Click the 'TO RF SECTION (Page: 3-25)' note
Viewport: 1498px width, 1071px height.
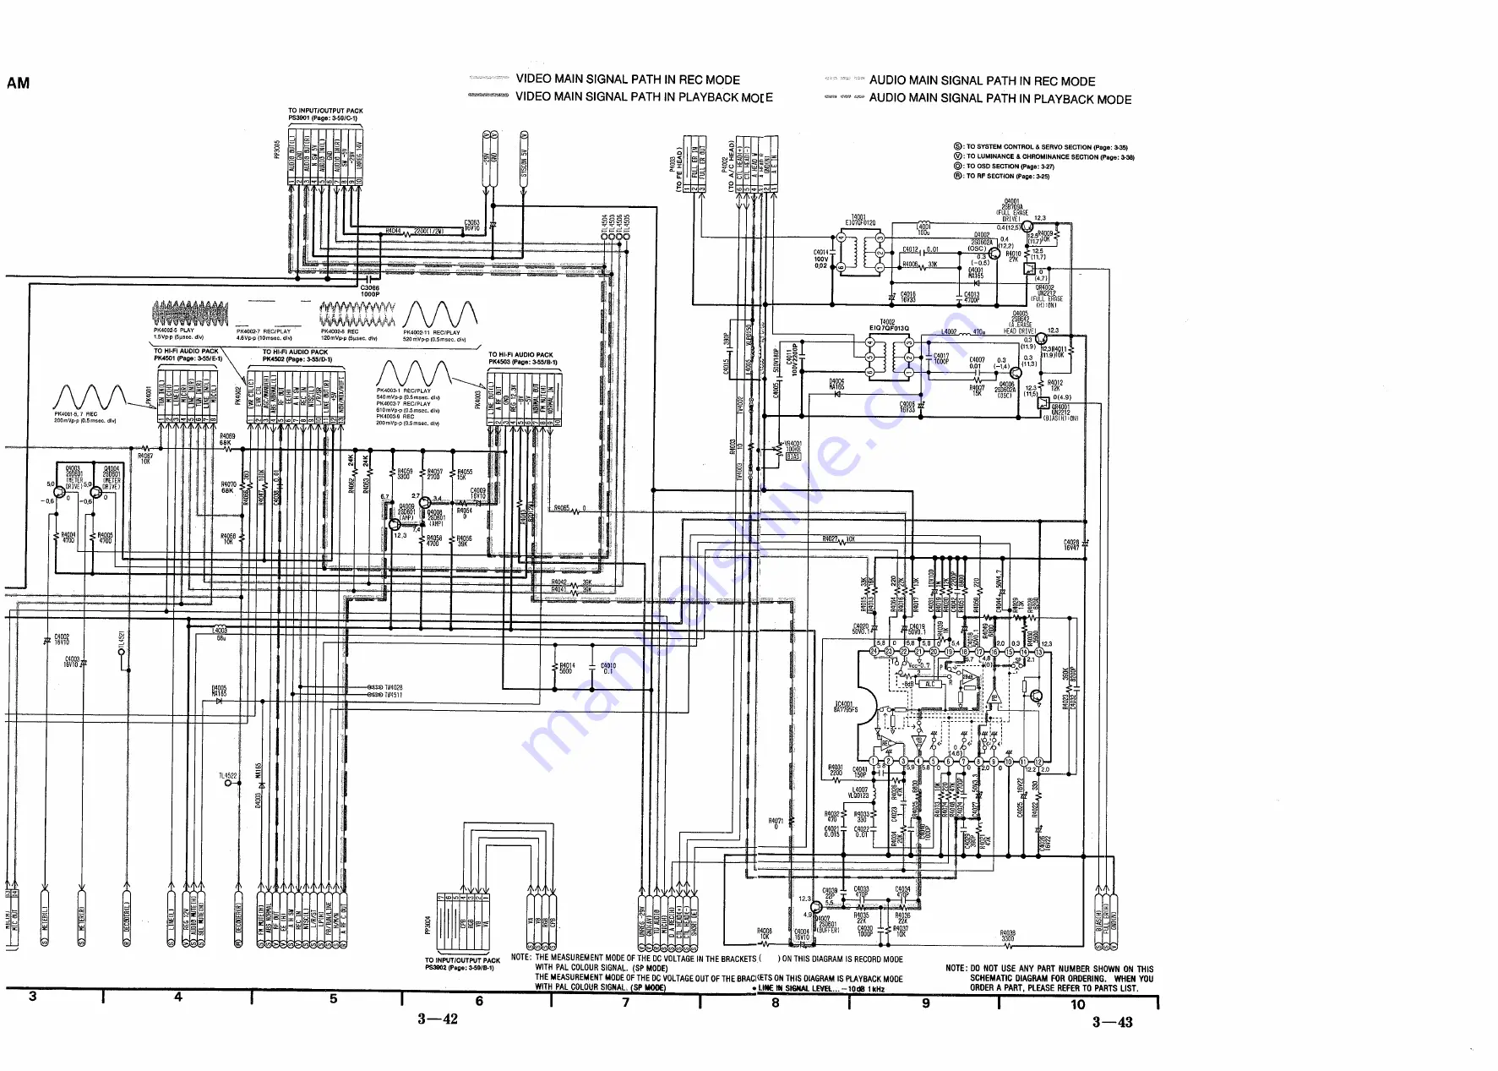tap(1007, 176)
